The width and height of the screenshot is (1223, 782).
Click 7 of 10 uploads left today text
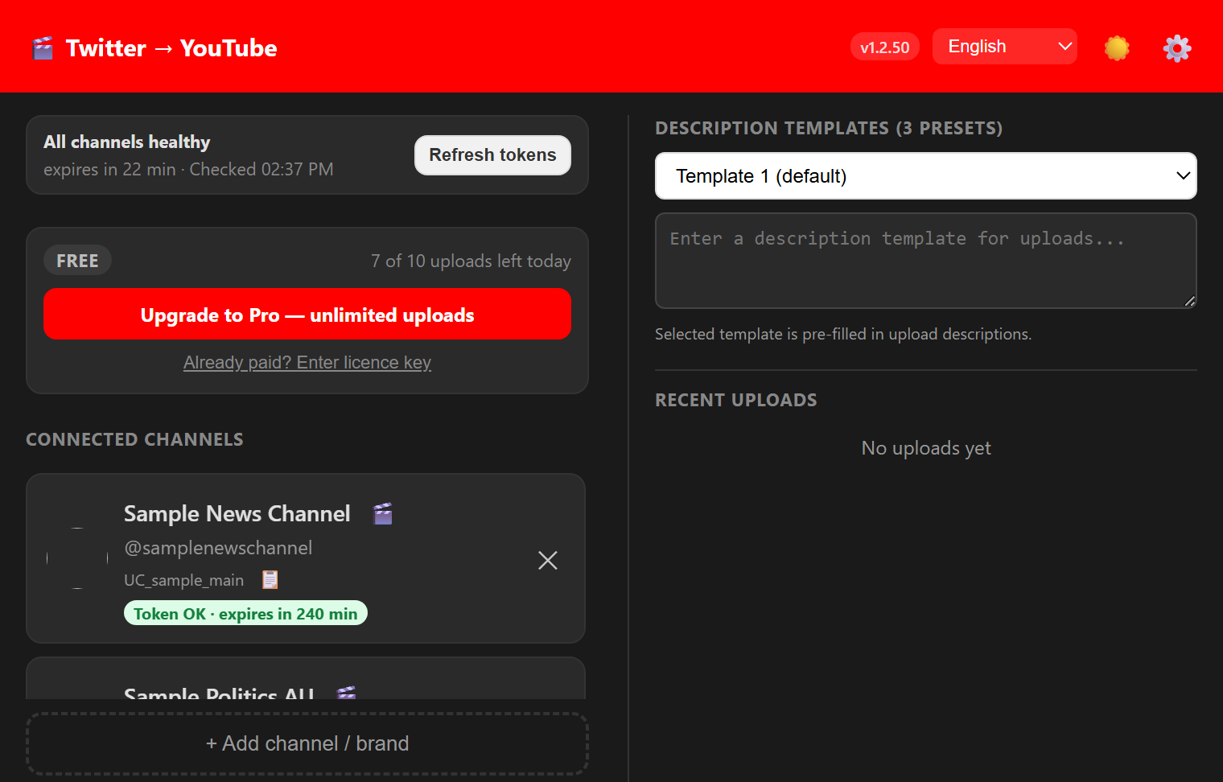click(x=471, y=261)
